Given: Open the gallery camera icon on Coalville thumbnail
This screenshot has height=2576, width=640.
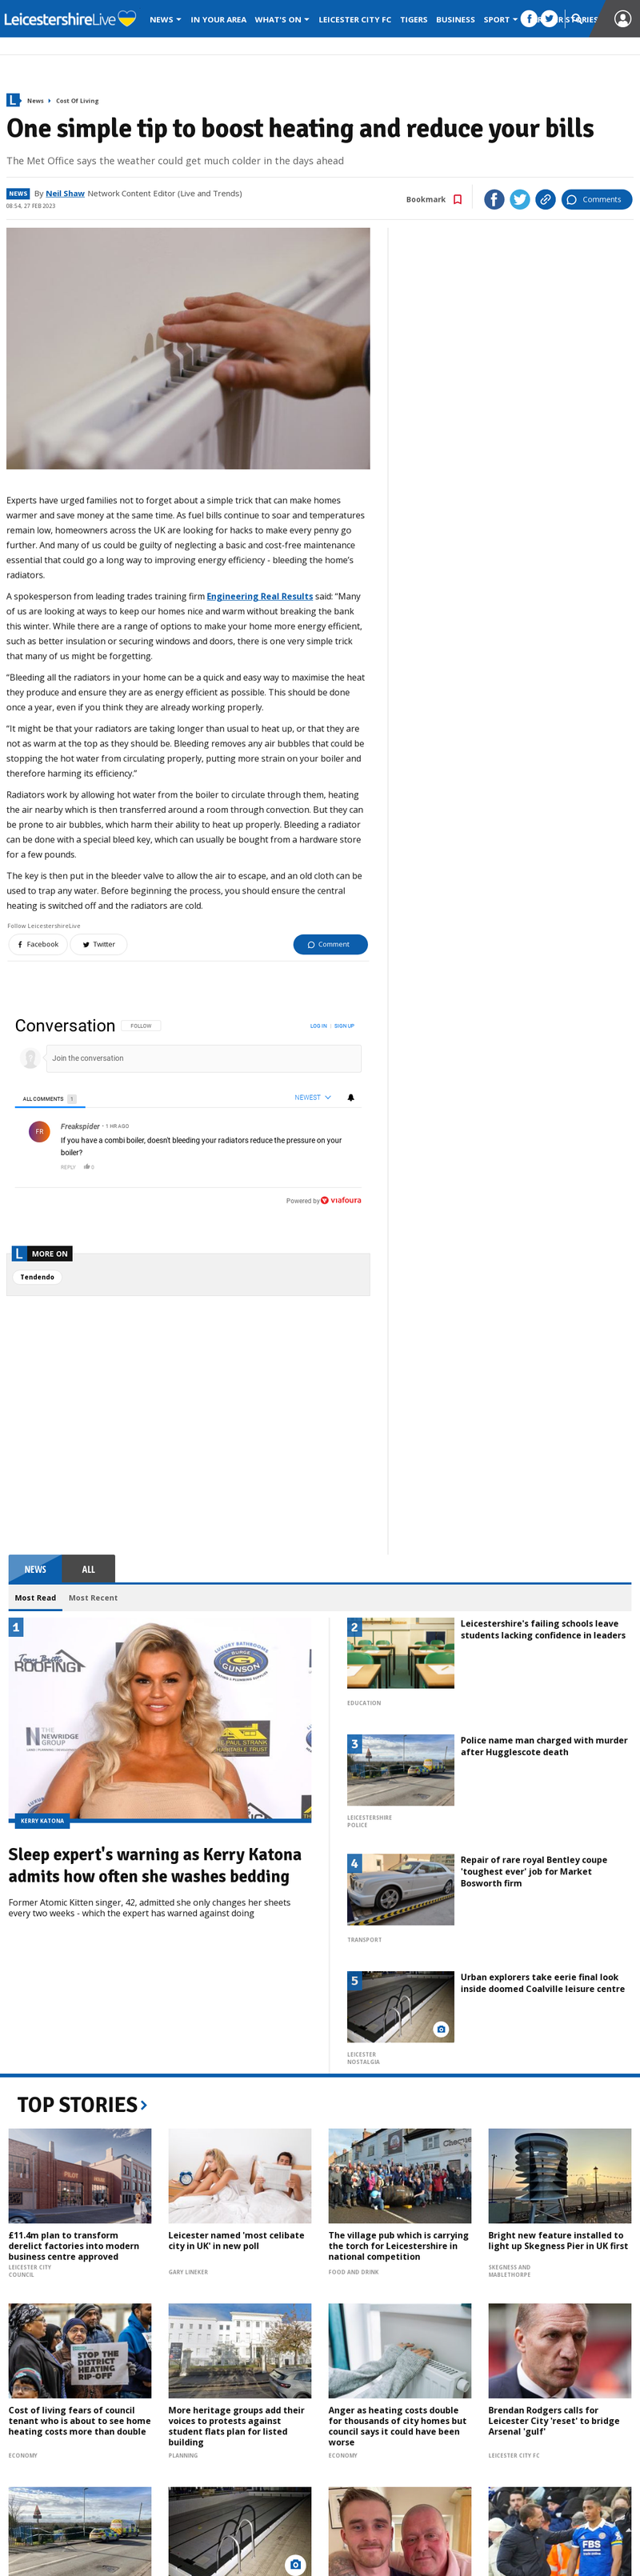Looking at the screenshot, I should [x=441, y=2029].
